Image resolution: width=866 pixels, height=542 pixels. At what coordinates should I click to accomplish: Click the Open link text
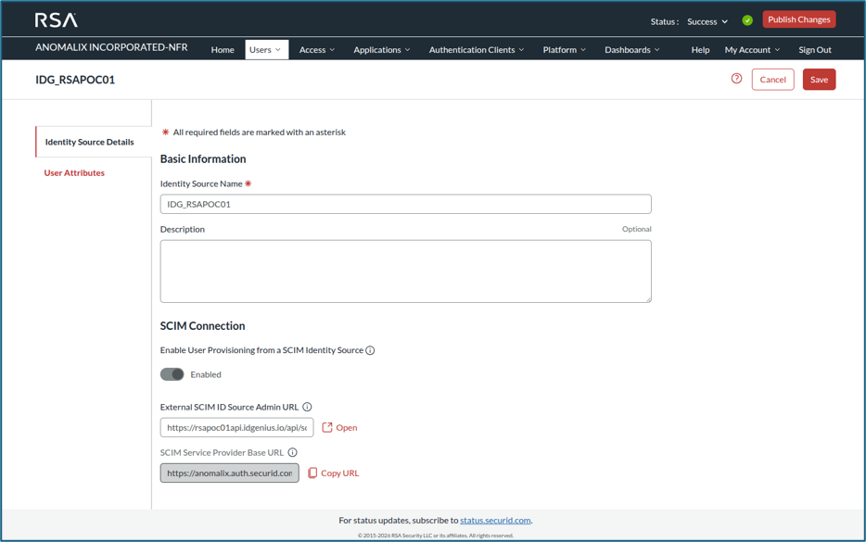point(346,428)
